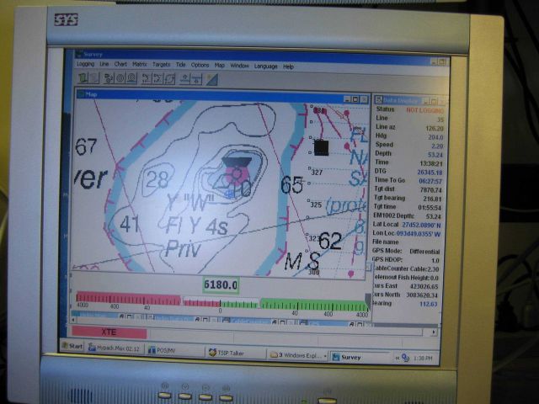Click the left scroll arrow below indicator

[x=73, y=320]
